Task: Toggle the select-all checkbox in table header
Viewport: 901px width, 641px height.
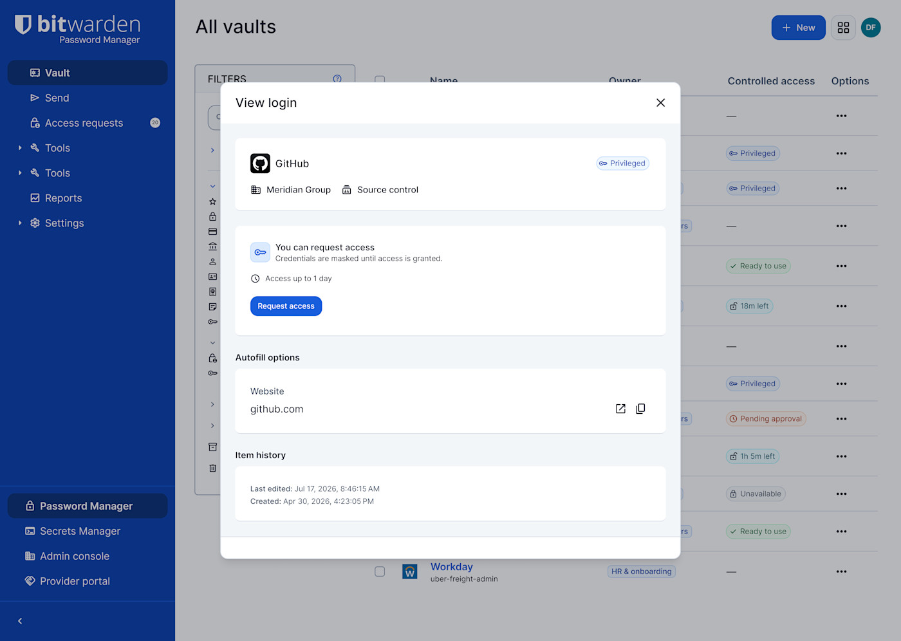Action: (380, 79)
